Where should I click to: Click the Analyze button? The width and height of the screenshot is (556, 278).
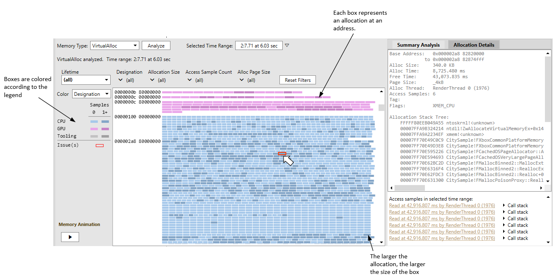(156, 46)
